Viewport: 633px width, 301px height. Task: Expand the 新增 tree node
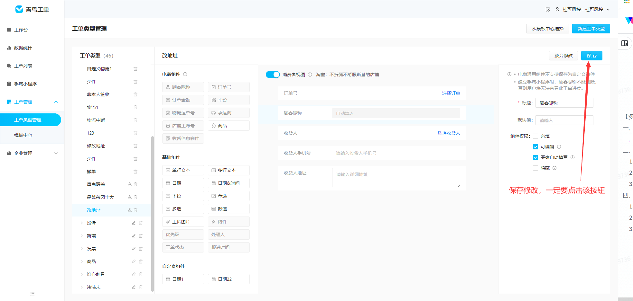click(81, 236)
